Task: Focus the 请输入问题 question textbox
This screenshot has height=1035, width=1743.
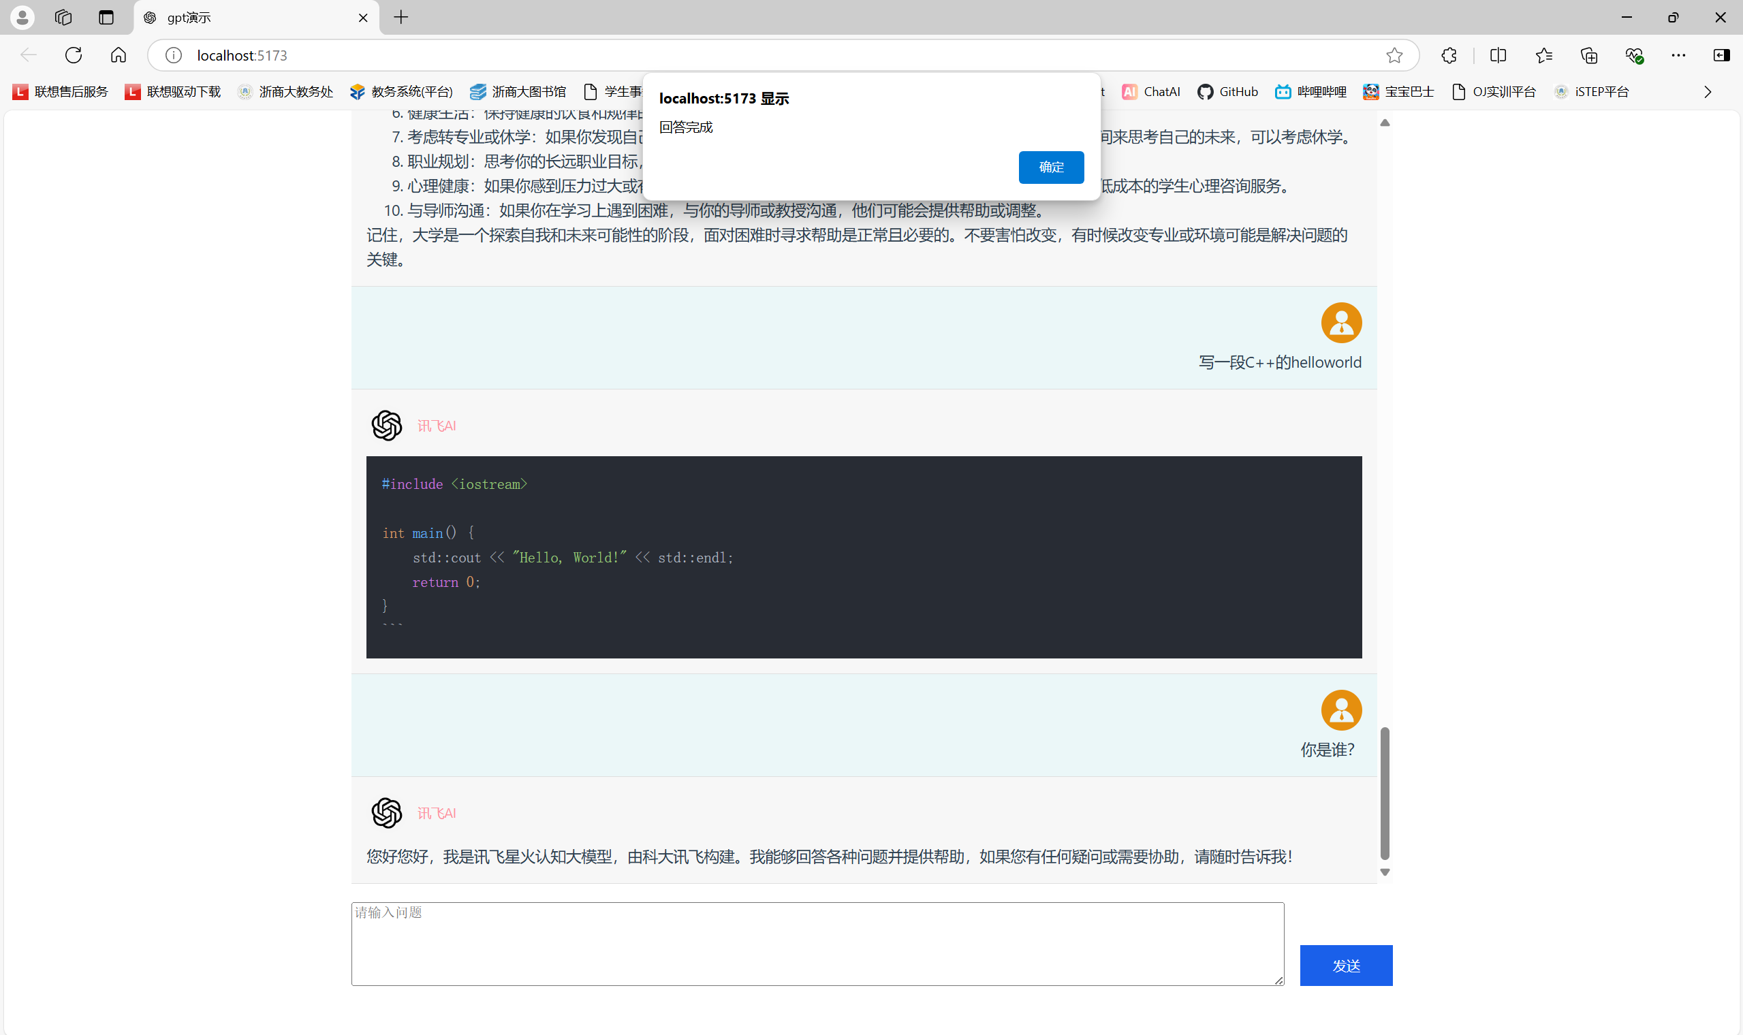Action: pos(817,943)
